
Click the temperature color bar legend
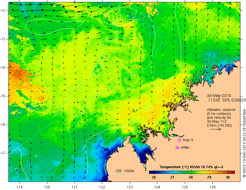click(192, 172)
